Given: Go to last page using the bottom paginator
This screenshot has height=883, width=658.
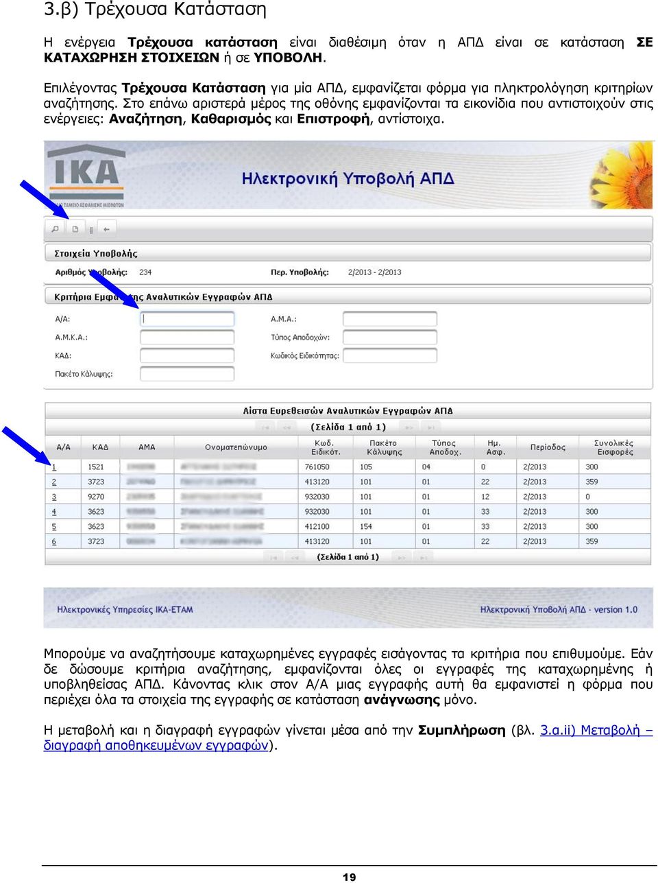Looking at the screenshot, I should pyautogui.click(x=422, y=557).
